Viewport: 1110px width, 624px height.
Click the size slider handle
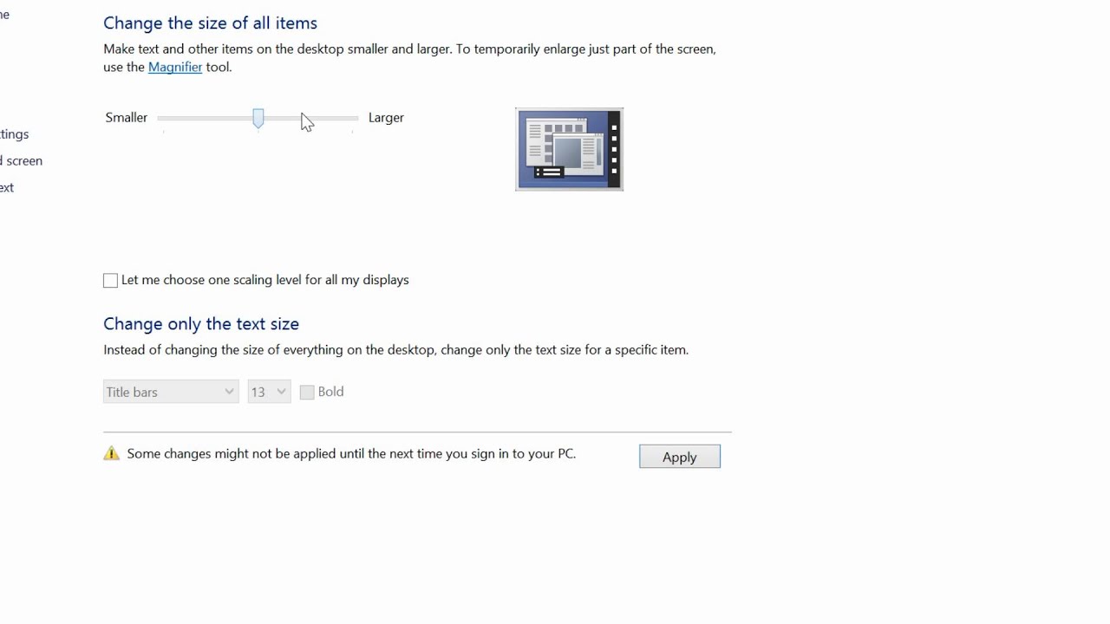pos(258,118)
